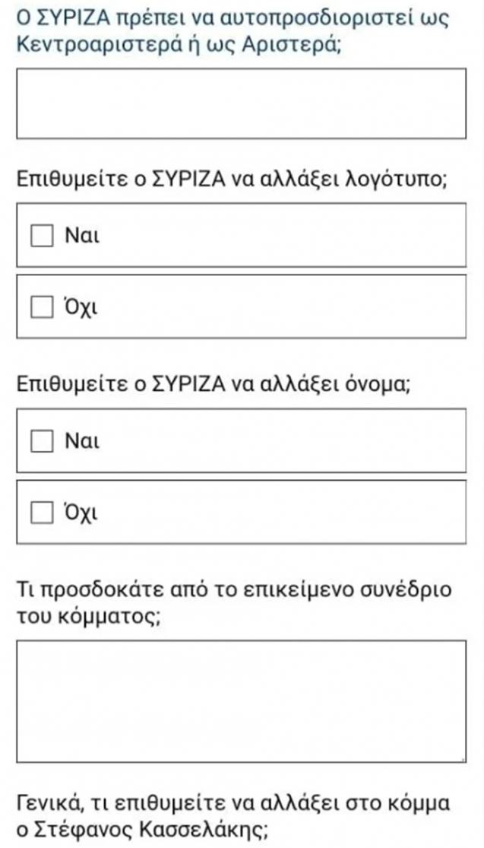
Task: Select the Ναι label text under the λογότυπο question
Action: click(82, 236)
